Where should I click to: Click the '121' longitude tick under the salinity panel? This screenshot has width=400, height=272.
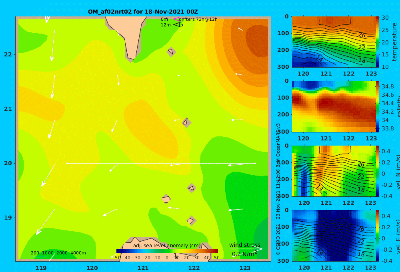point(326,138)
